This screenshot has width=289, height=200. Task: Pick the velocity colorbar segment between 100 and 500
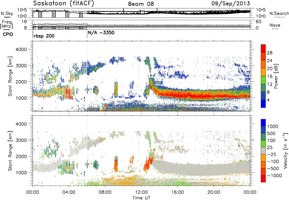pos(263,137)
